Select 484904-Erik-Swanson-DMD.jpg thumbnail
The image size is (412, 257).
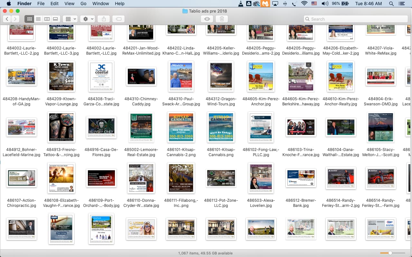[380, 76]
